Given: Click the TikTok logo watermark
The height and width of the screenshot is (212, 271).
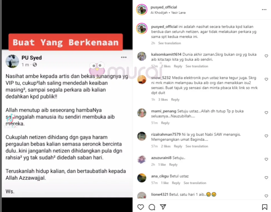Looking at the screenshot, I should [10, 118].
